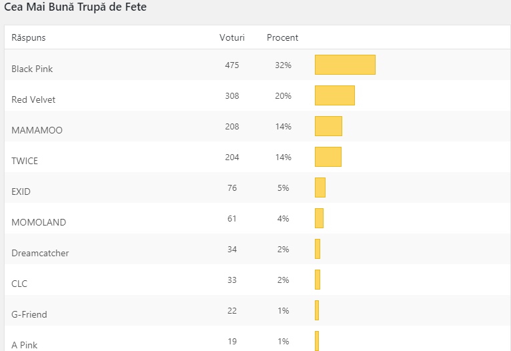Click the Voturi column header
This screenshot has height=351, width=511.
[232, 37]
